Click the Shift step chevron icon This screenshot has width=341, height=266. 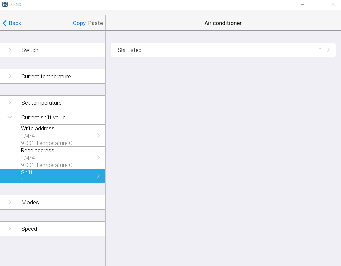click(x=328, y=50)
